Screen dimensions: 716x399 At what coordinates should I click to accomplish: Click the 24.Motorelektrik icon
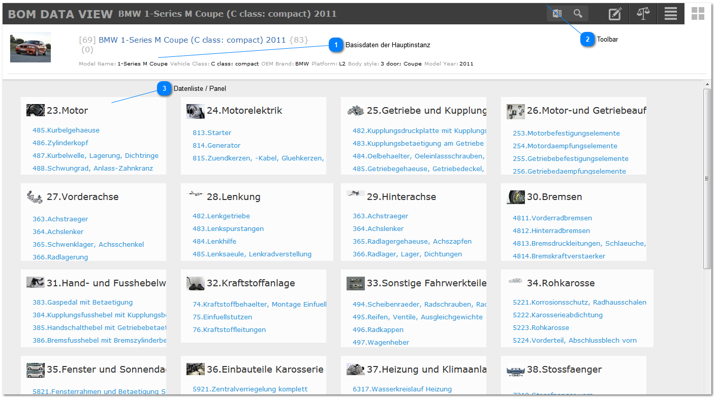(196, 111)
